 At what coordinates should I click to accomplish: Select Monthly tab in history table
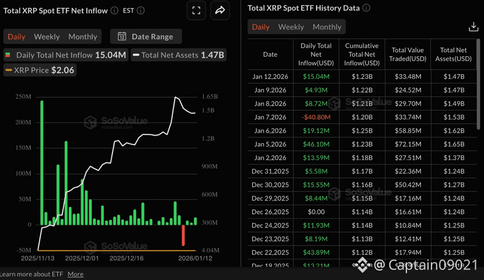coord(326,27)
